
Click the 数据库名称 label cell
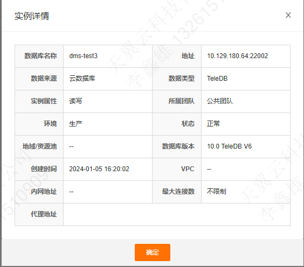pyautogui.click(x=39, y=56)
